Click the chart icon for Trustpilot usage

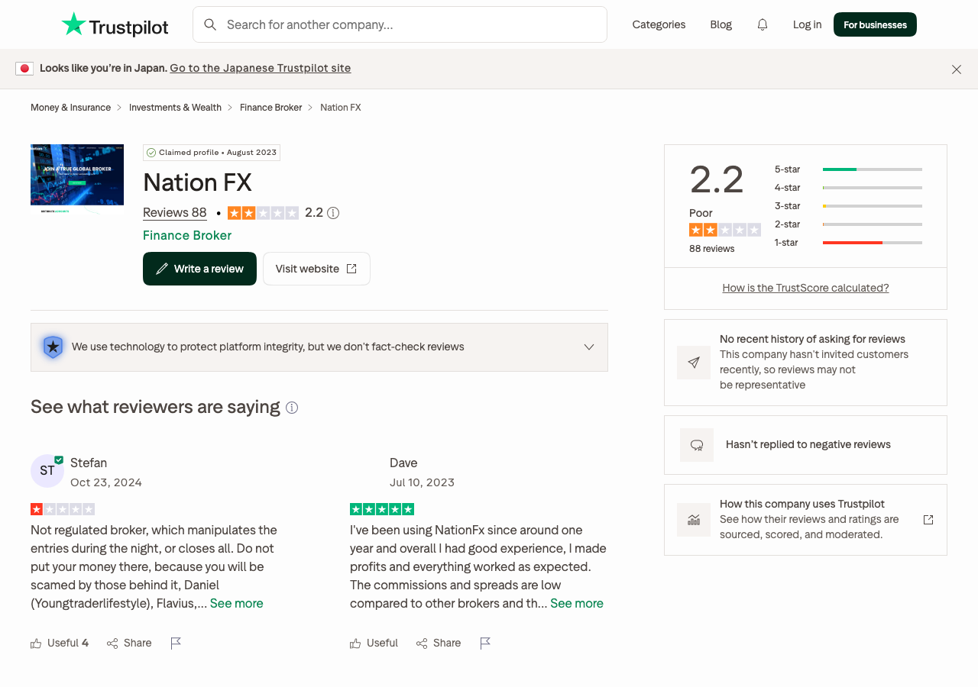coord(694,520)
